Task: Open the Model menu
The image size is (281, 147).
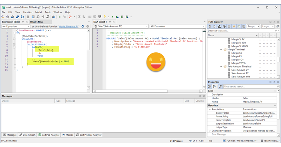Action: click(x=38, y=12)
